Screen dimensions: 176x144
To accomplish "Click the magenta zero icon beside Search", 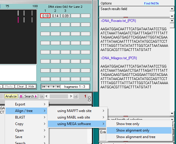I will click(21, 96).
